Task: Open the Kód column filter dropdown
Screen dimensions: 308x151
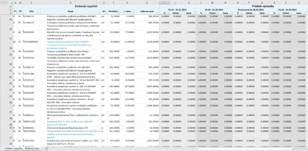Action: point(39,13)
